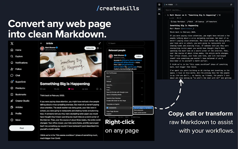The height and width of the screenshot is (149, 238).
Task: Click the Transform button in feed
Action: click(212, 22)
